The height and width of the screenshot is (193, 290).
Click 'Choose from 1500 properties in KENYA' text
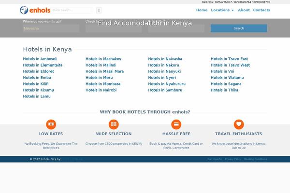point(114,144)
